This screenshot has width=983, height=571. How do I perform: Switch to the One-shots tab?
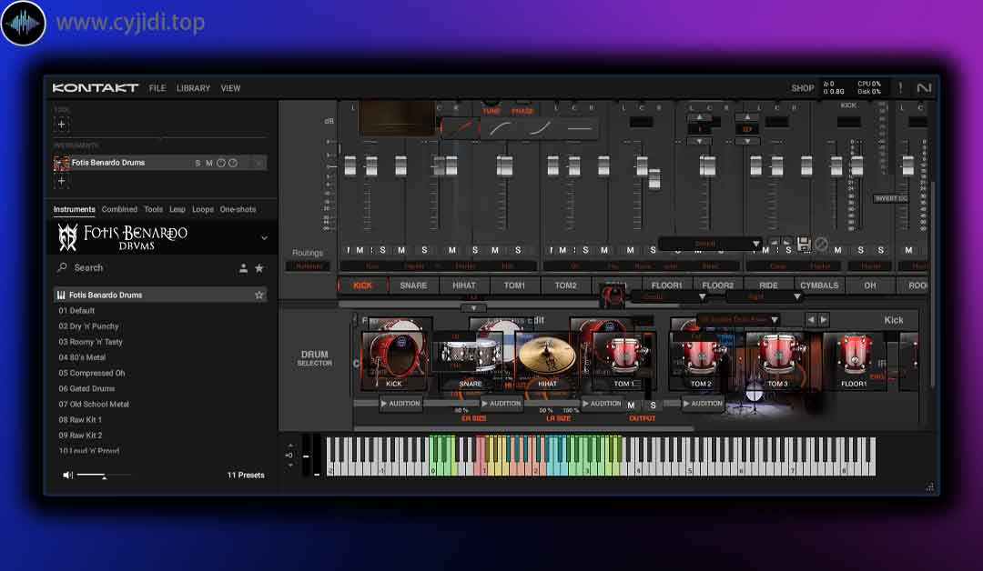tap(238, 209)
